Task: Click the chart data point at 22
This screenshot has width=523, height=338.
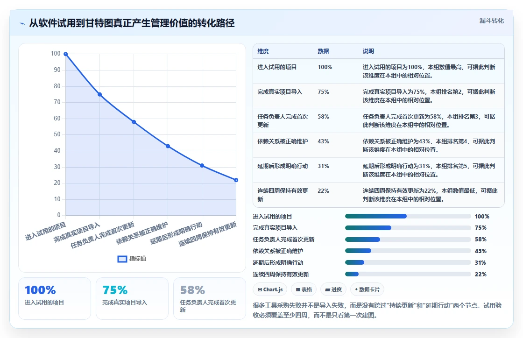Action: pyautogui.click(x=236, y=180)
